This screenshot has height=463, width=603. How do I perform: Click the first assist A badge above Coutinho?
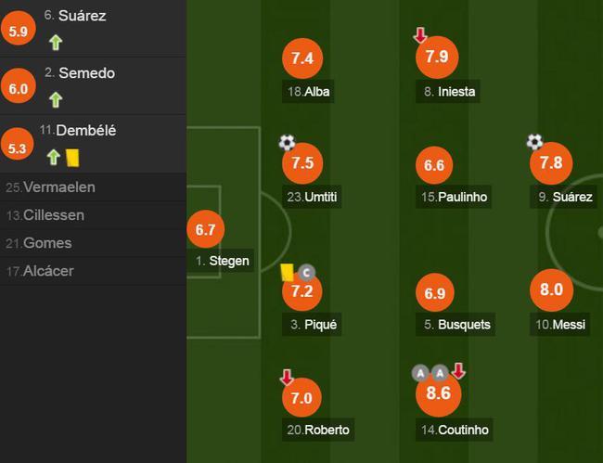(x=420, y=373)
